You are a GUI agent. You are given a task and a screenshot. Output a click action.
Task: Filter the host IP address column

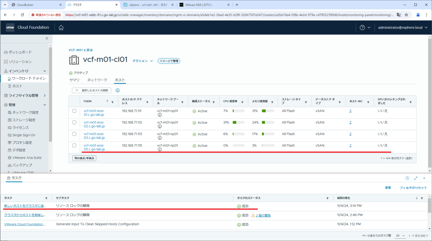pyautogui.click(x=148, y=102)
